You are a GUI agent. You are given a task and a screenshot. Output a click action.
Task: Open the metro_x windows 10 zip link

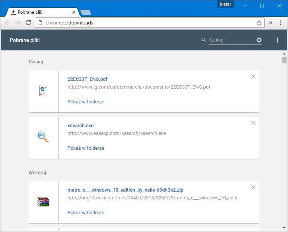click(125, 190)
